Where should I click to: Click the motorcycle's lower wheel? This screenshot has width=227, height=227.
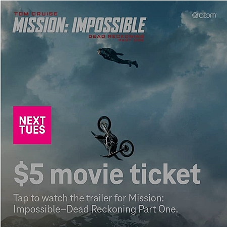tap(127, 148)
